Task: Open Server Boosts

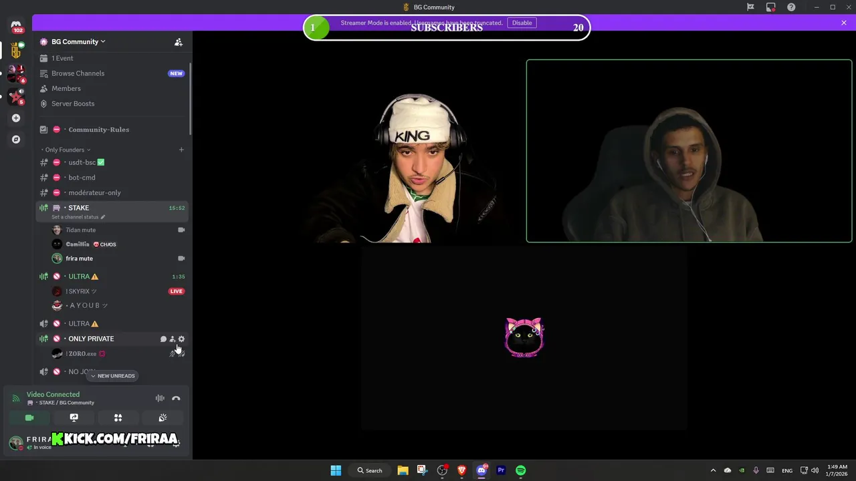Action: (x=112, y=104)
